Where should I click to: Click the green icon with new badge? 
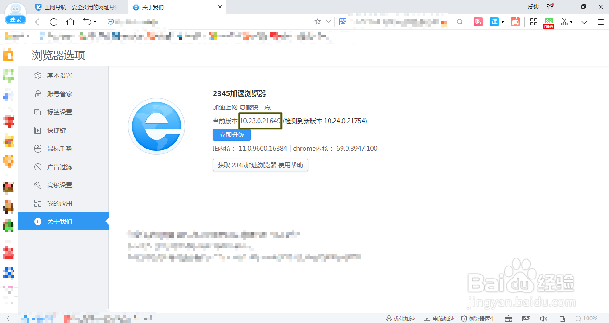pos(549,23)
